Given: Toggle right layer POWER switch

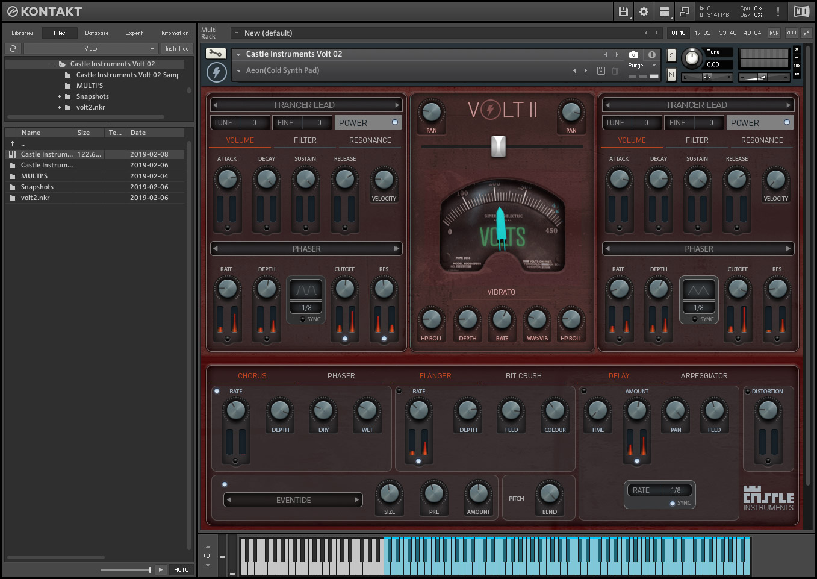Looking at the screenshot, I should pyautogui.click(x=787, y=122).
